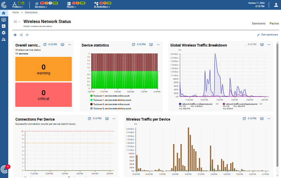
Task: Click the share dashboard icon
Action: 21,35
